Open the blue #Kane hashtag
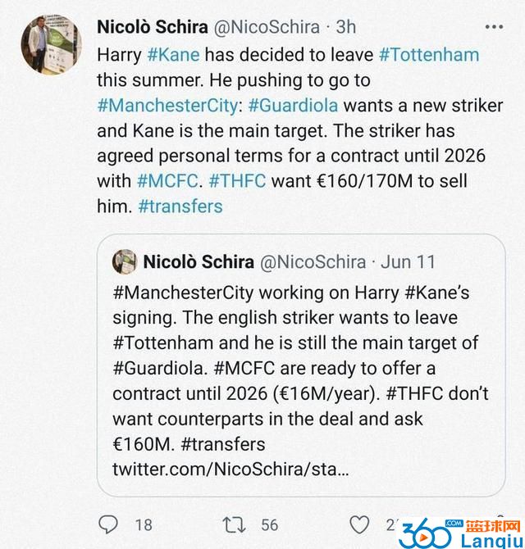This screenshot has width=525, height=549. (x=172, y=55)
